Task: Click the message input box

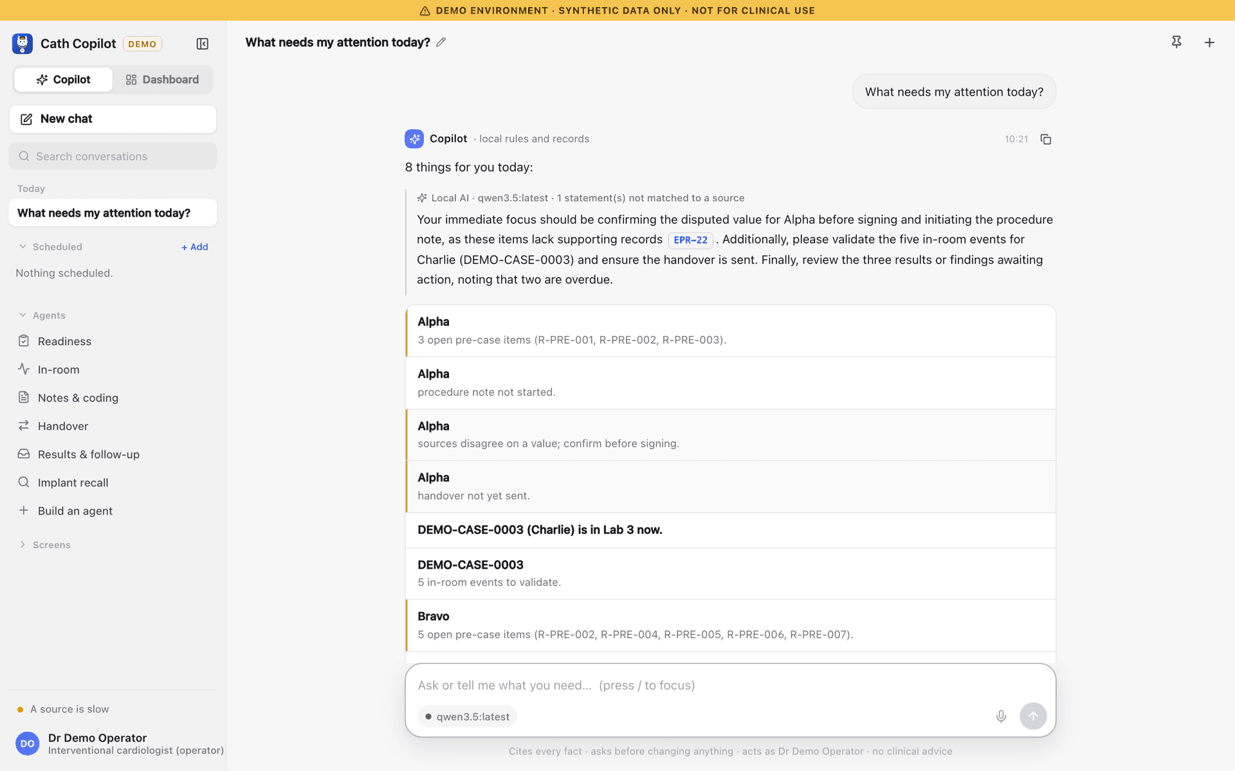Action: pyautogui.click(x=730, y=685)
